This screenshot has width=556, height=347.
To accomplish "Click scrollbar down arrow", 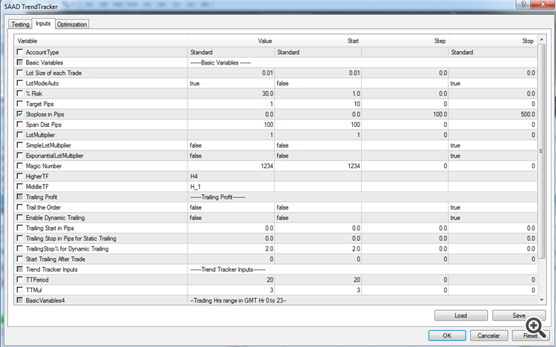I will (x=541, y=300).
